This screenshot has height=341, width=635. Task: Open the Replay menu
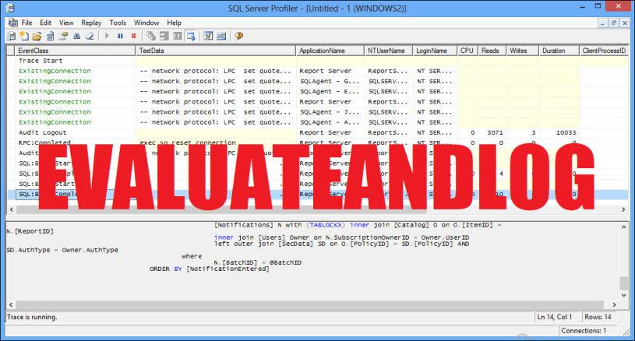coord(92,23)
